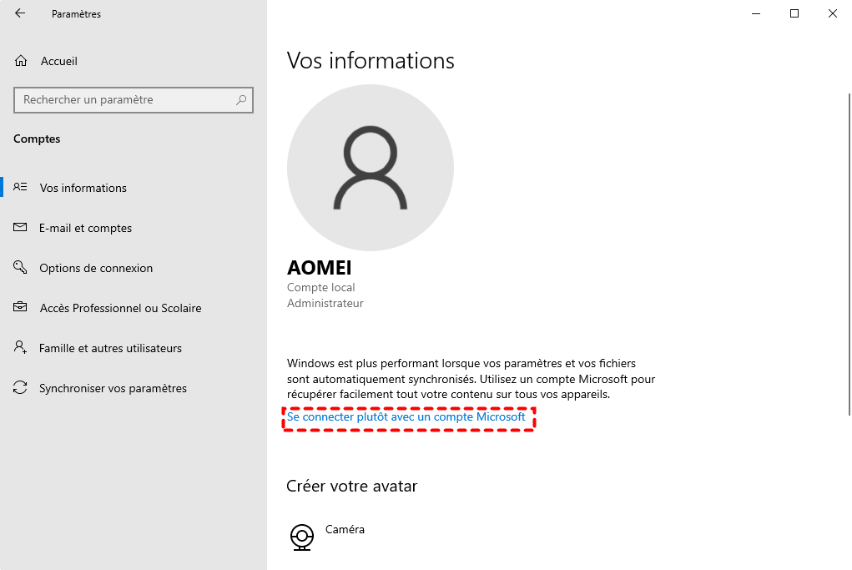The width and height of the screenshot is (852, 570).
Task: Click the back arrow icon
Action: [x=20, y=13]
